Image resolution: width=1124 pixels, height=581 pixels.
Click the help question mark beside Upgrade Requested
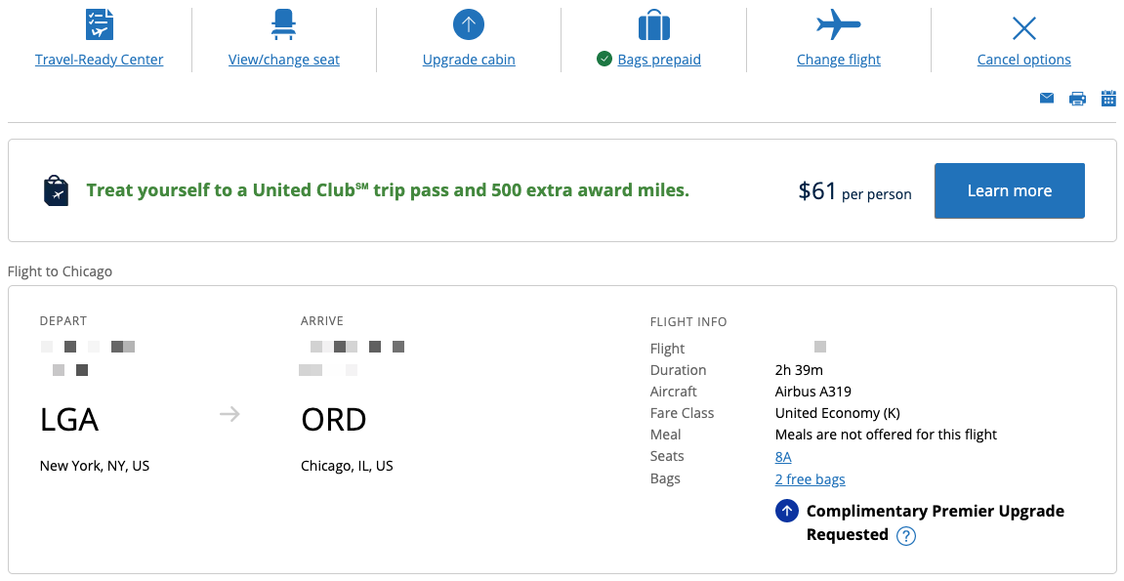(906, 536)
